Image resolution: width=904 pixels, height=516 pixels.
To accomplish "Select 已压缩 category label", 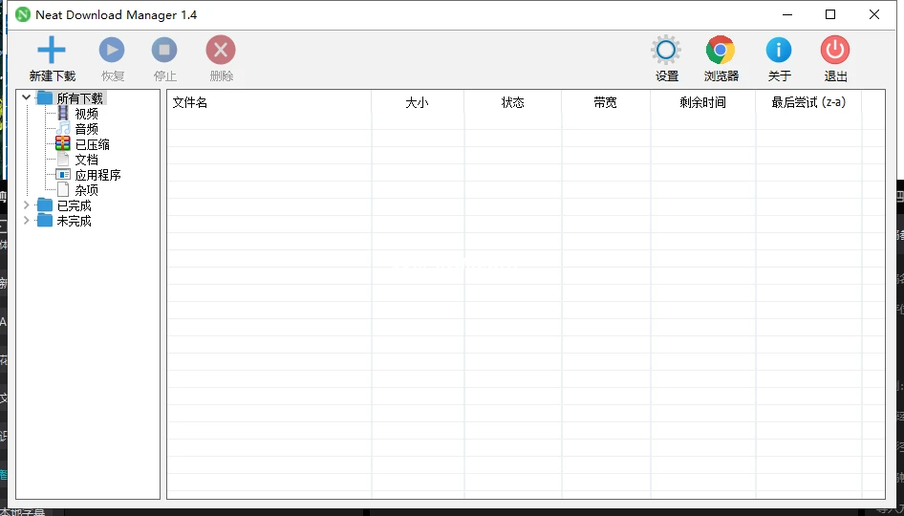I will [x=93, y=144].
